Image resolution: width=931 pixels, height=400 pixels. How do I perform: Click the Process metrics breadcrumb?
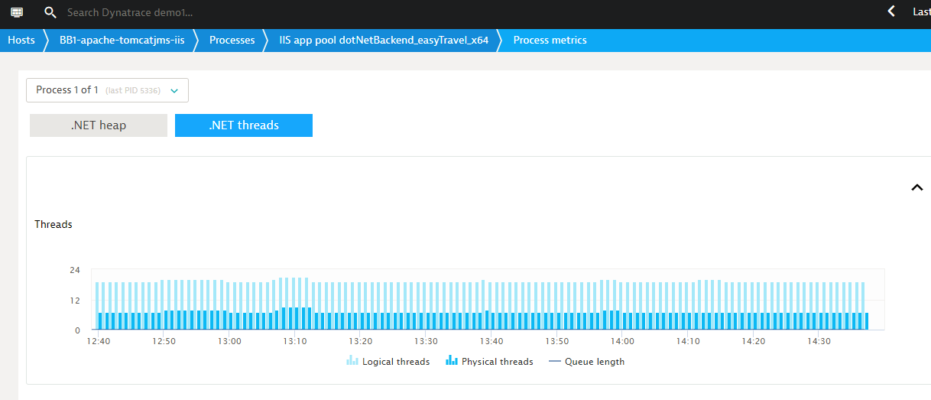(x=550, y=41)
